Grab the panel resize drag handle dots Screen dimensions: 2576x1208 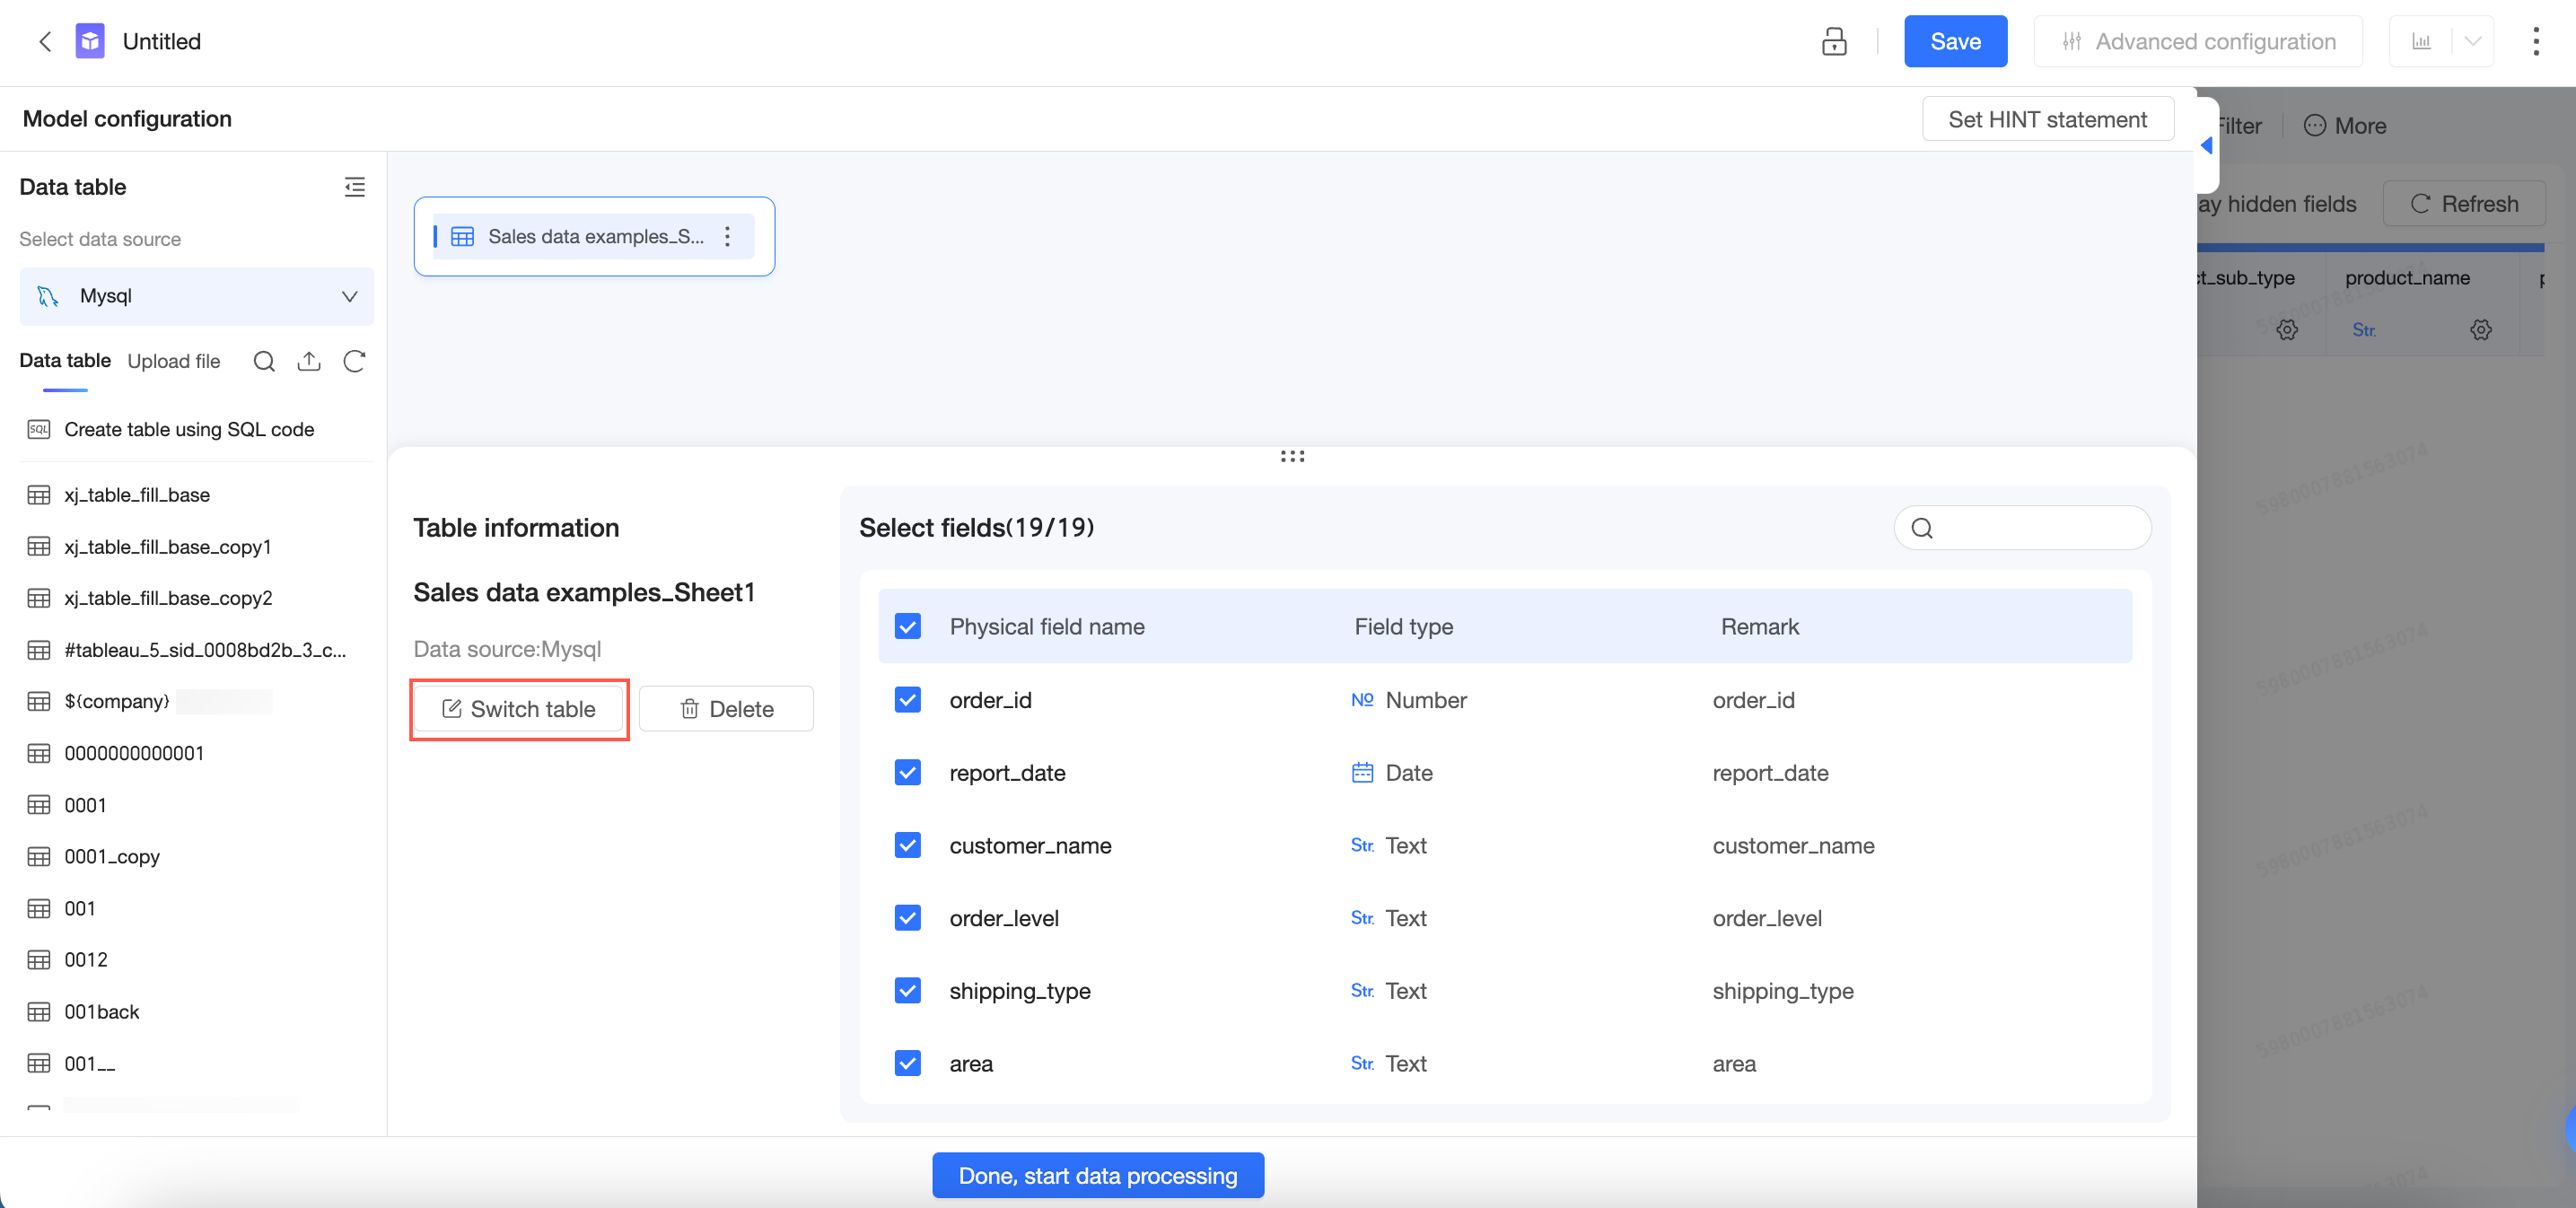tap(1292, 456)
